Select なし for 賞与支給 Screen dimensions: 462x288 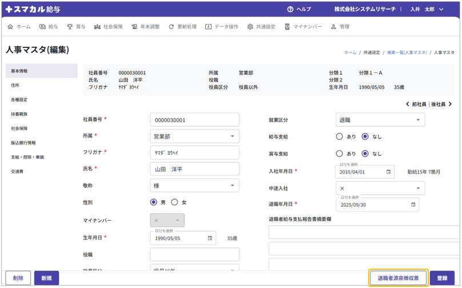tap(365, 154)
